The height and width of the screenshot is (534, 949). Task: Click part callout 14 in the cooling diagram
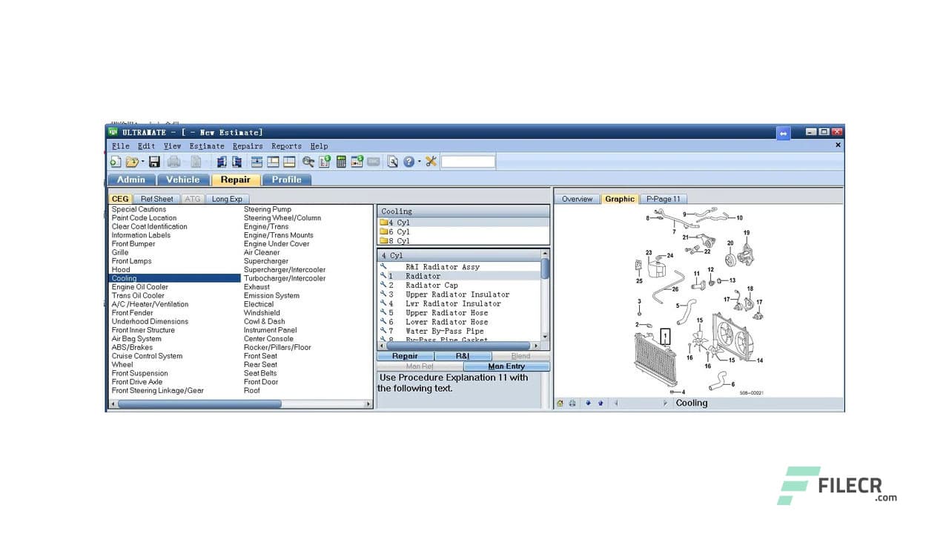(759, 360)
